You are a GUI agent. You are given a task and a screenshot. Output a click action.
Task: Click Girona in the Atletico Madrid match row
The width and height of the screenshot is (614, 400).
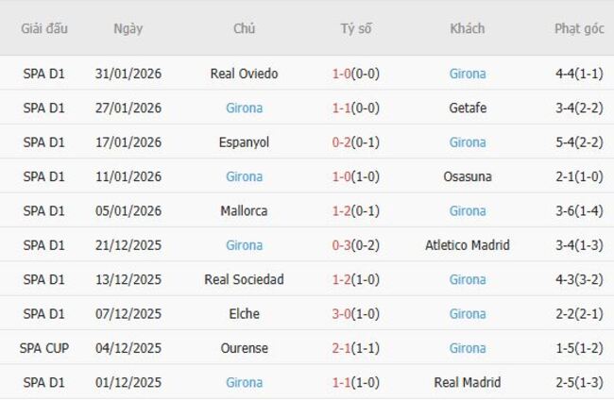[x=244, y=245]
